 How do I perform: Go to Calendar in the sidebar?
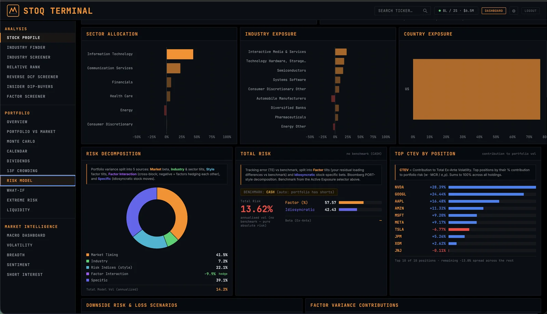(x=38, y=151)
